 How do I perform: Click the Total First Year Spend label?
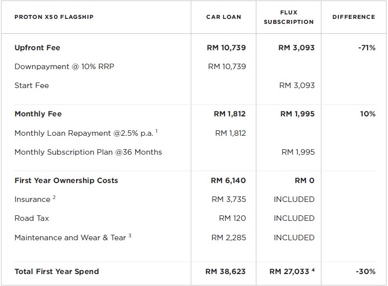click(x=57, y=272)
